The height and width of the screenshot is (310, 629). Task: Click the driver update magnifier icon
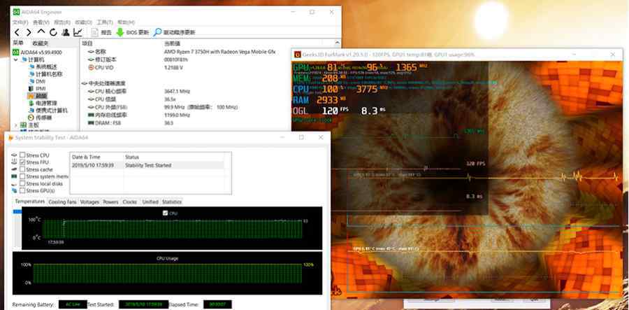[x=157, y=32]
